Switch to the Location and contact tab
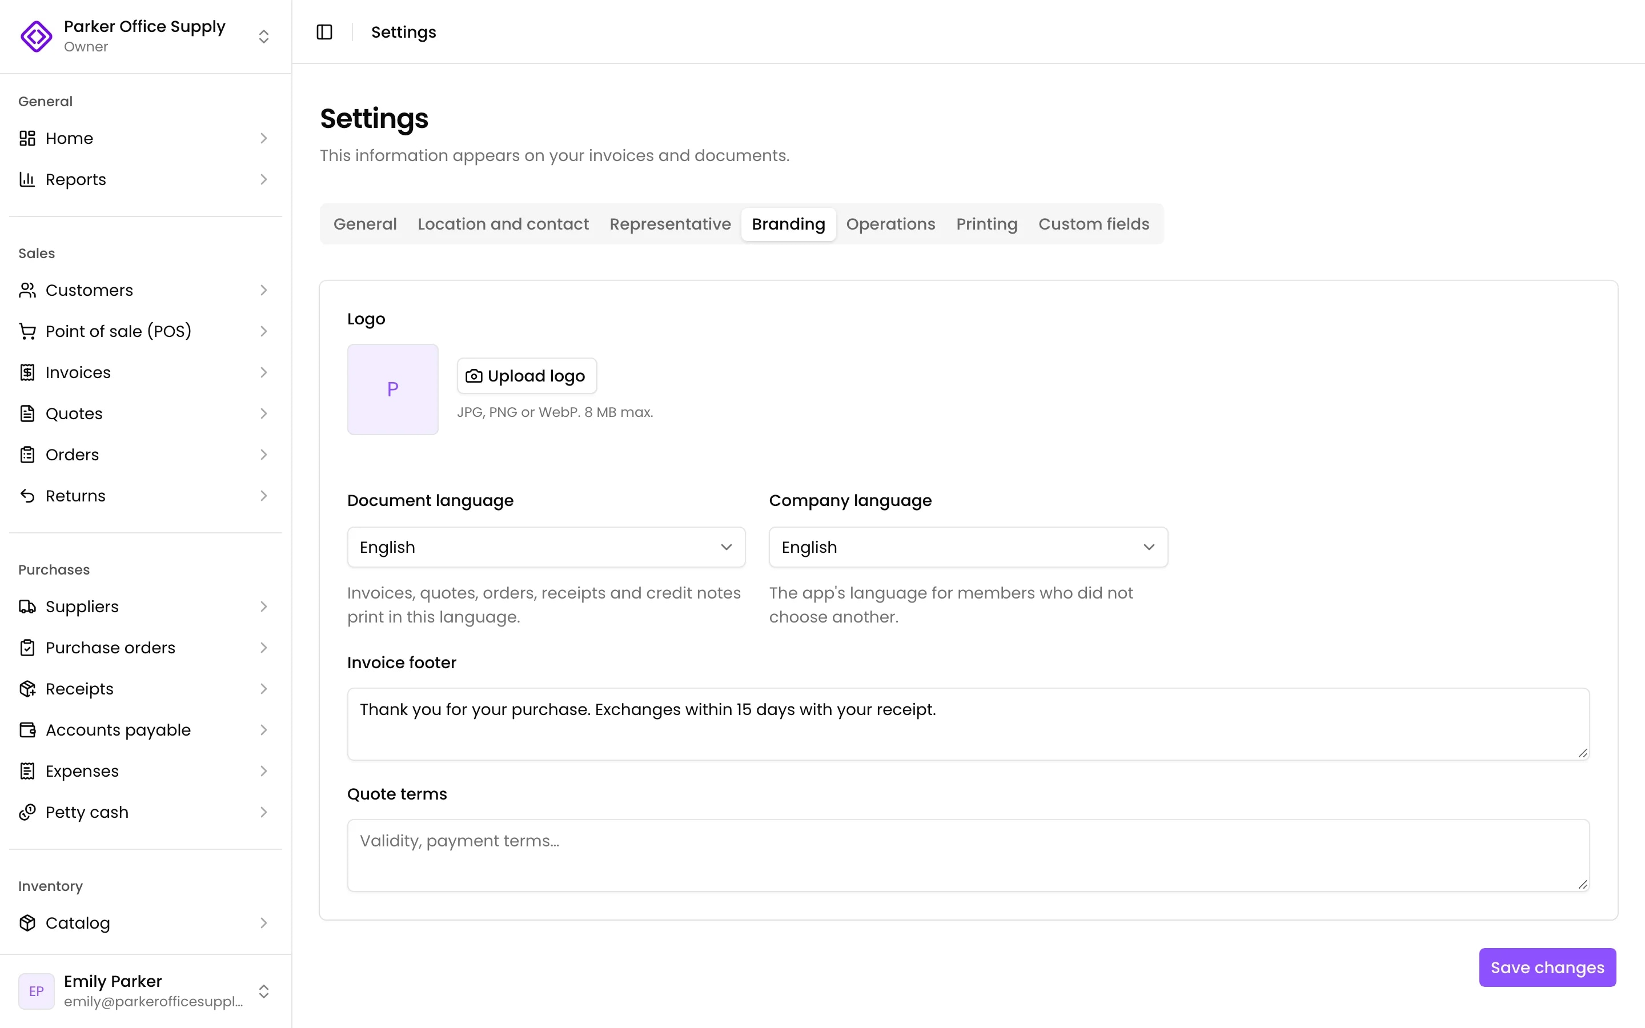Image resolution: width=1645 pixels, height=1028 pixels. coord(503,224)
